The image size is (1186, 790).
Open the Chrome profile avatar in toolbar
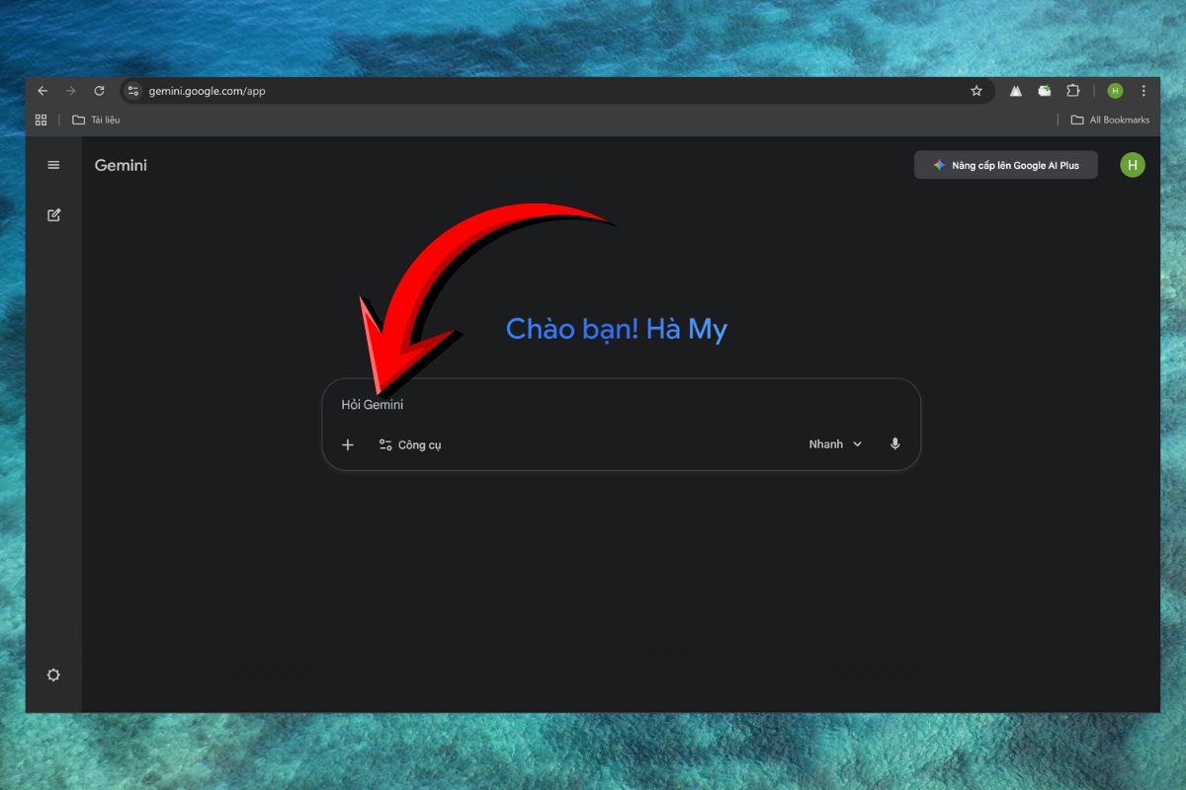(x=1115, y=91)
